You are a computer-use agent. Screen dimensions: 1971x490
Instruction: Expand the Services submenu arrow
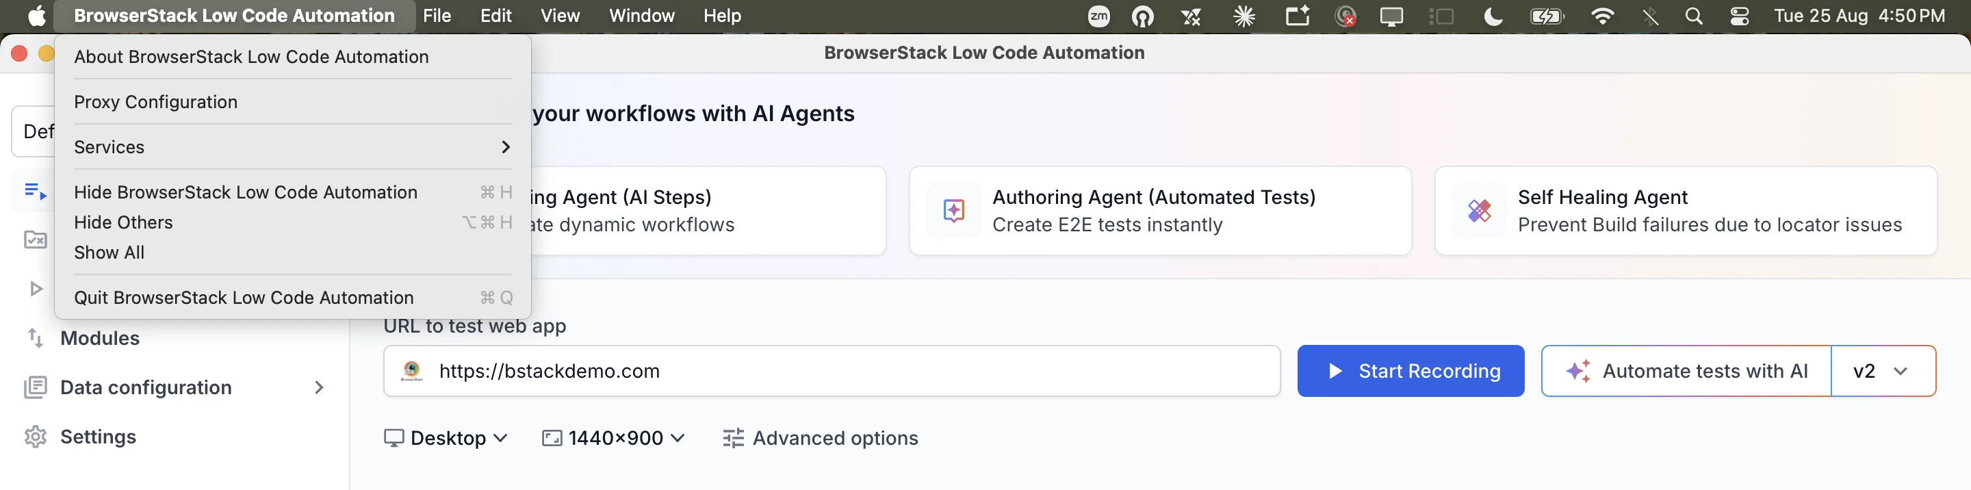(x=506, y=147)
